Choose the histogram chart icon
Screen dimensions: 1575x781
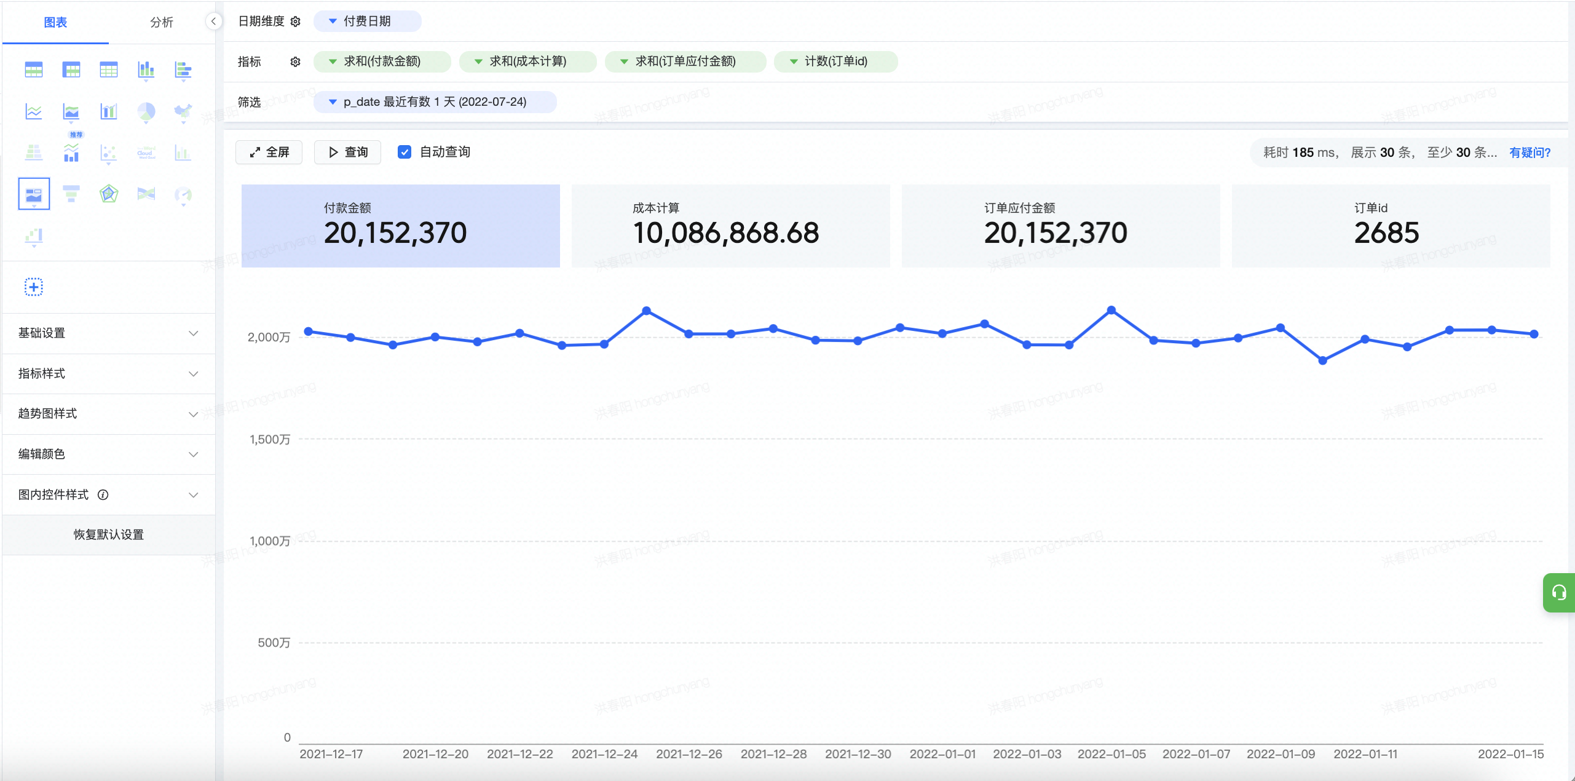(183, 153)
